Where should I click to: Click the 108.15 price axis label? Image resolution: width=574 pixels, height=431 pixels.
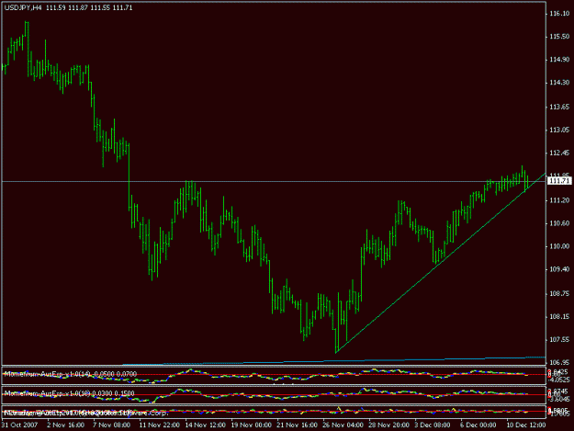(x=559, y=317)
